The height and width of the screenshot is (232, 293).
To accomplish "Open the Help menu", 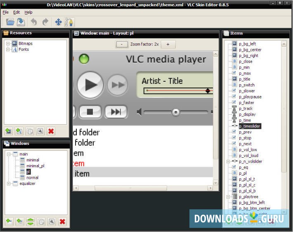I will [28, 12].
